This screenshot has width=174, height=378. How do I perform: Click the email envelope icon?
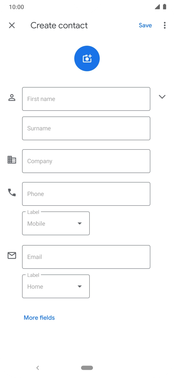(x=12, y=255)
